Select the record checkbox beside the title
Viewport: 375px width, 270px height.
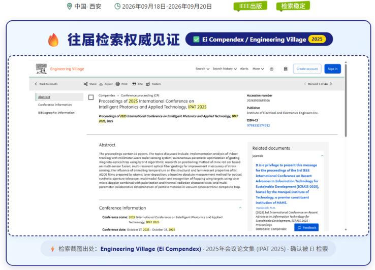tap(91, 97)
